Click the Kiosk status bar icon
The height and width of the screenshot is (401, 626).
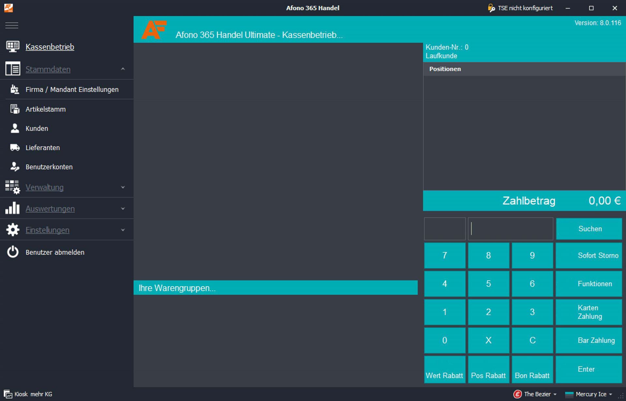coord(8,394)
